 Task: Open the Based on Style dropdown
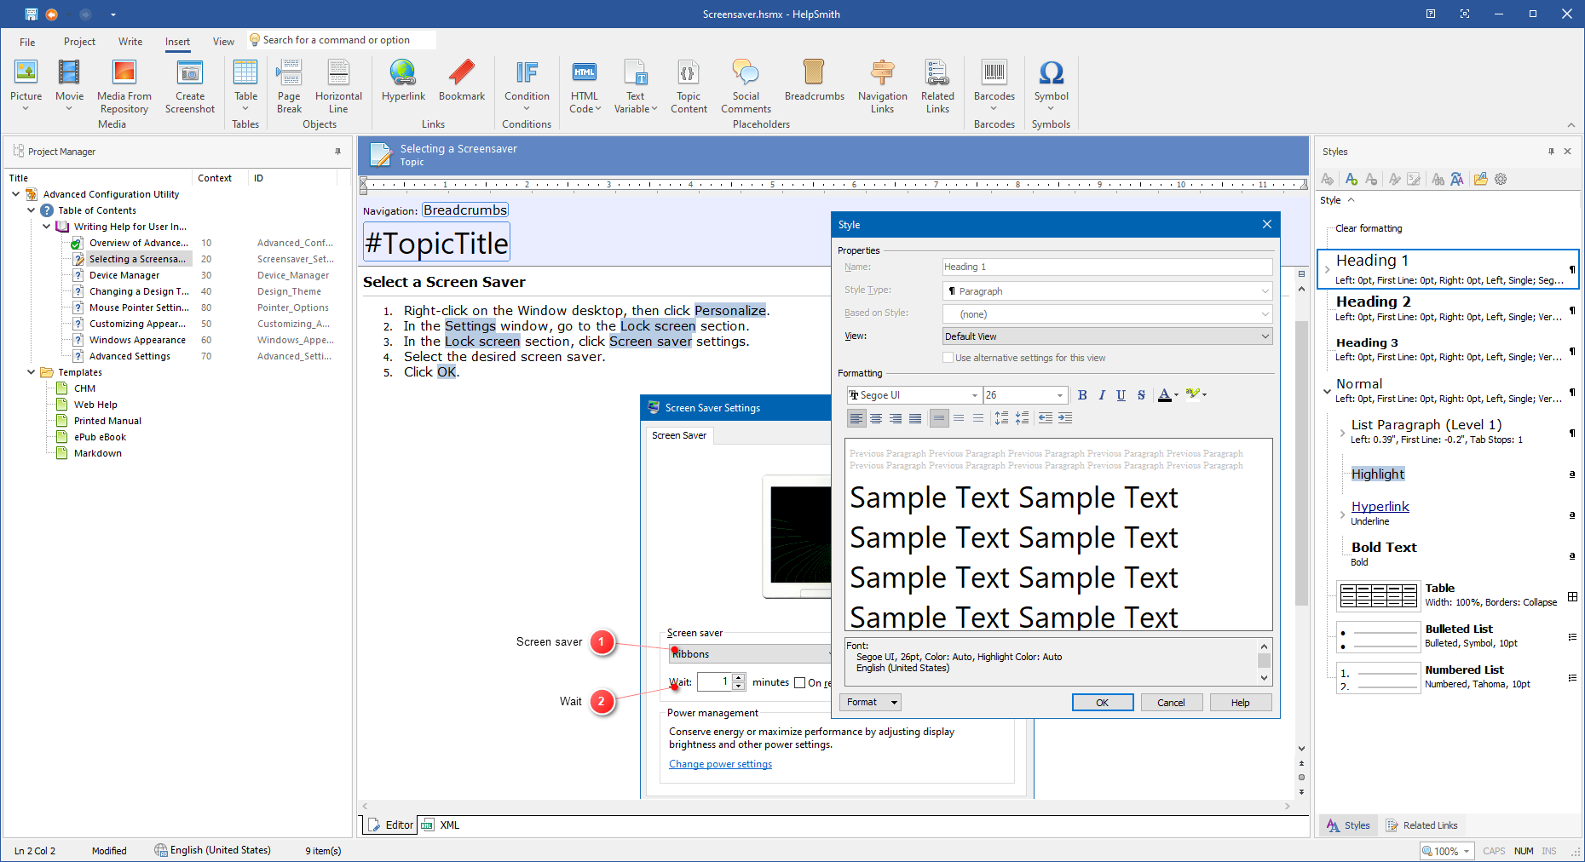coord(1265,314)
